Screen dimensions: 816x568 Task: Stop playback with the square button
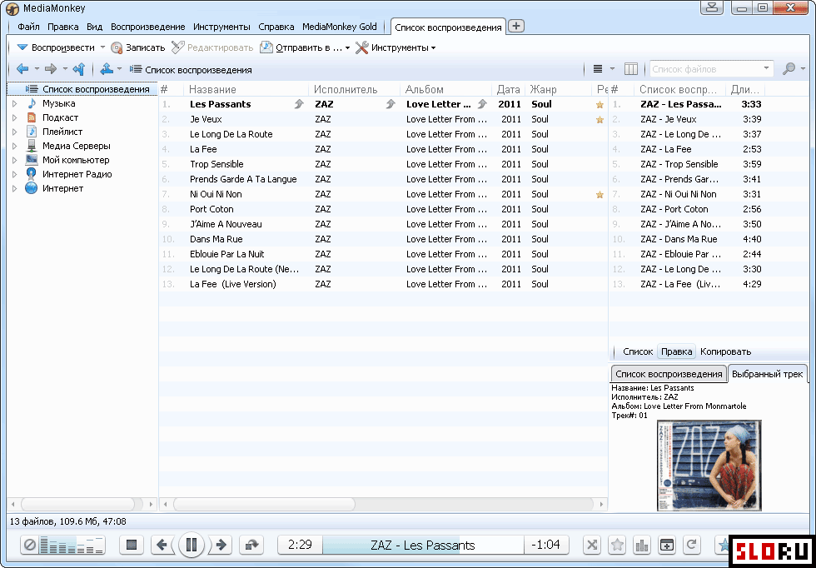(x=132, y=545)
